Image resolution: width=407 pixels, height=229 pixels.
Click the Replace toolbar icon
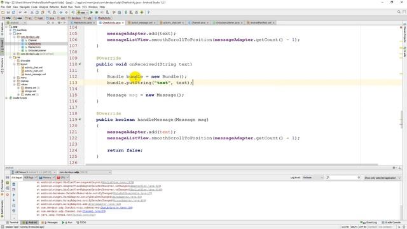[54, 12]
